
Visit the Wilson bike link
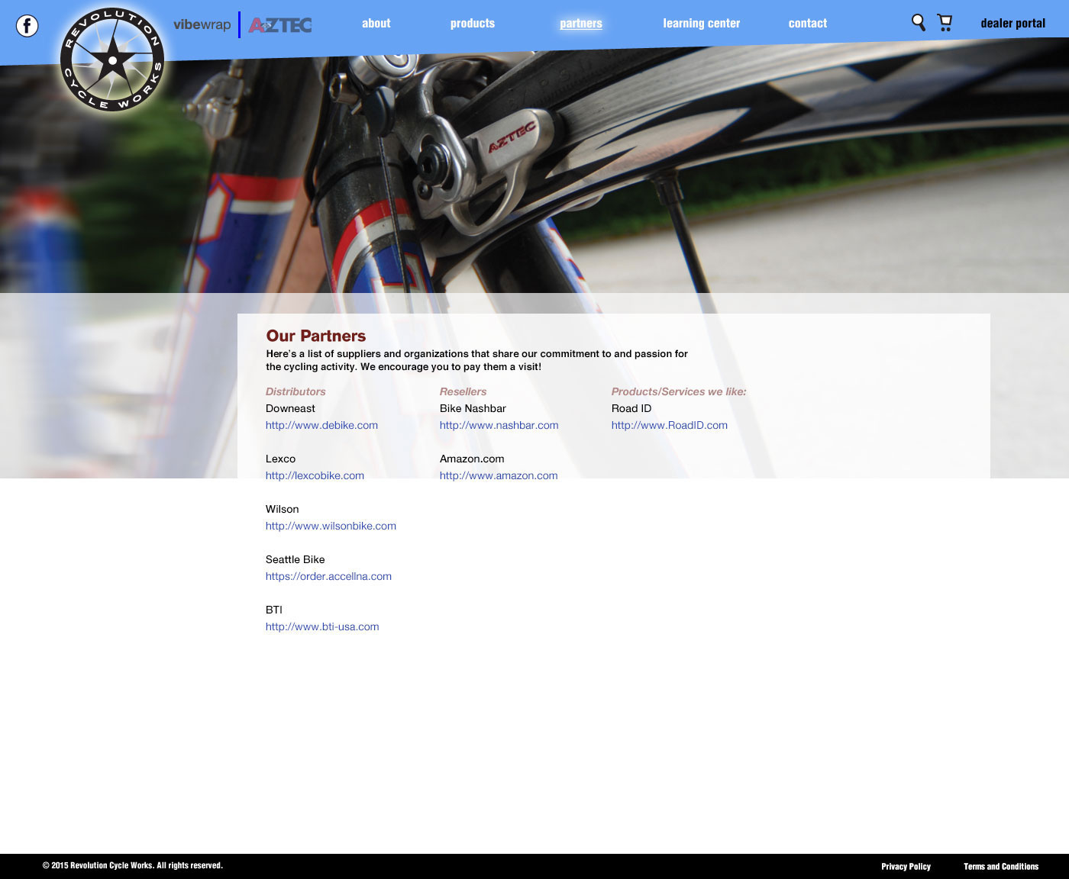coord(331,526)
